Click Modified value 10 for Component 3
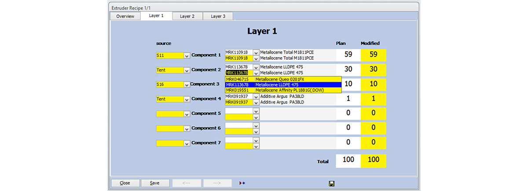Image resolution: width=528 pixels, height=191 pixels. tap(374, 84)
